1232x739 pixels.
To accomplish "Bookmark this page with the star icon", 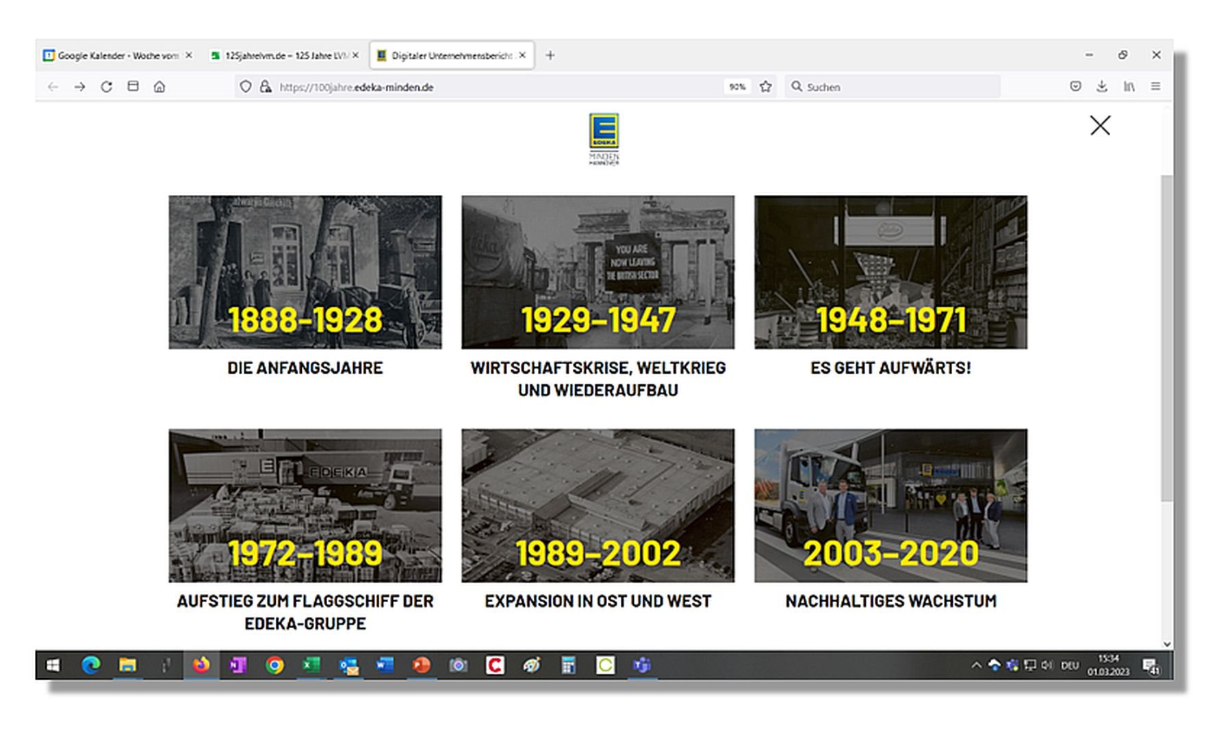I will tap(766, 87).
